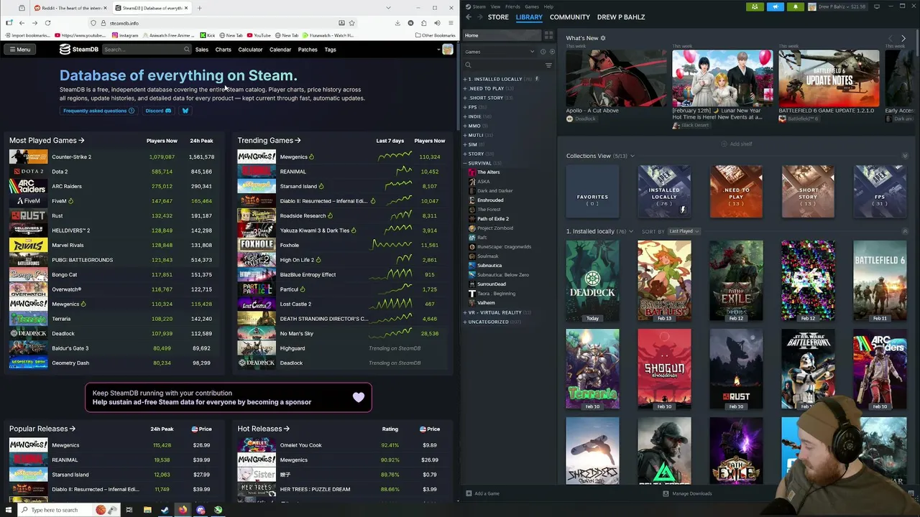The height and width of the screenshot is (517, 920).
Task: Open Favorites collection tile
Action: [592, 191]
